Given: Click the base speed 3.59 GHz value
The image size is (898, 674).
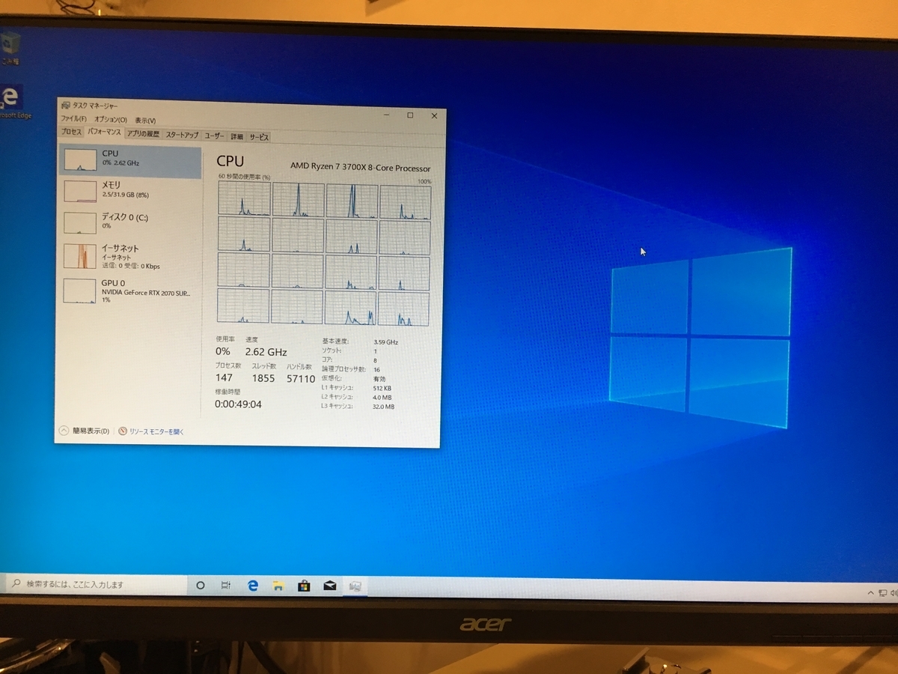Looking at the screenshot, I should pos(385,342).
